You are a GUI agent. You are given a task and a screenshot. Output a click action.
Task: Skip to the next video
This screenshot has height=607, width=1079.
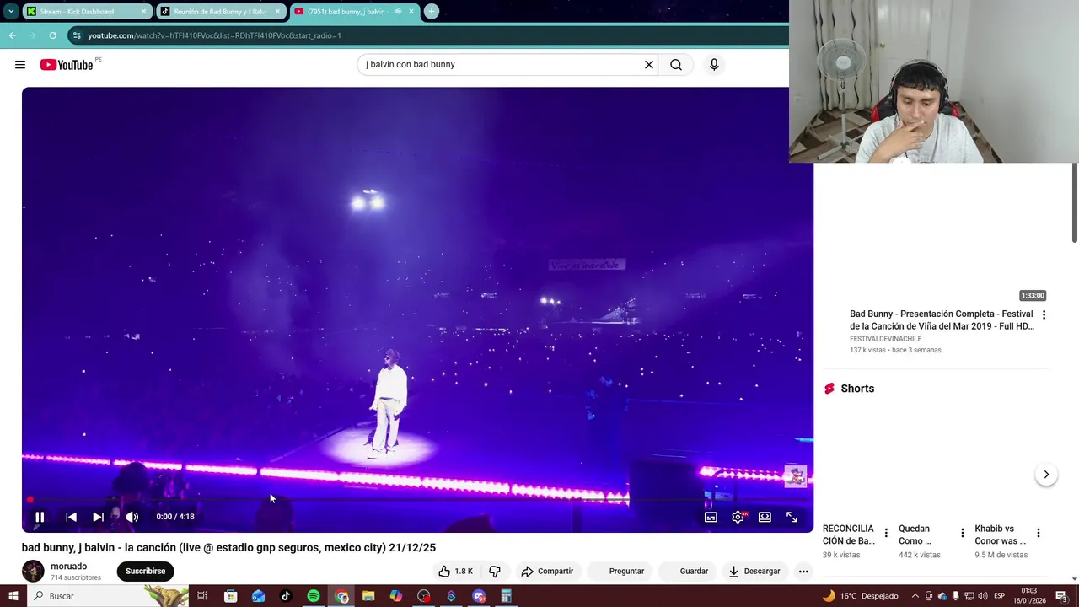point(98,517)
